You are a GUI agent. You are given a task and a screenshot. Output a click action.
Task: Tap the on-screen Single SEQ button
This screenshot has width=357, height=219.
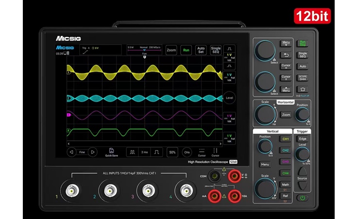tap(216, 50)
